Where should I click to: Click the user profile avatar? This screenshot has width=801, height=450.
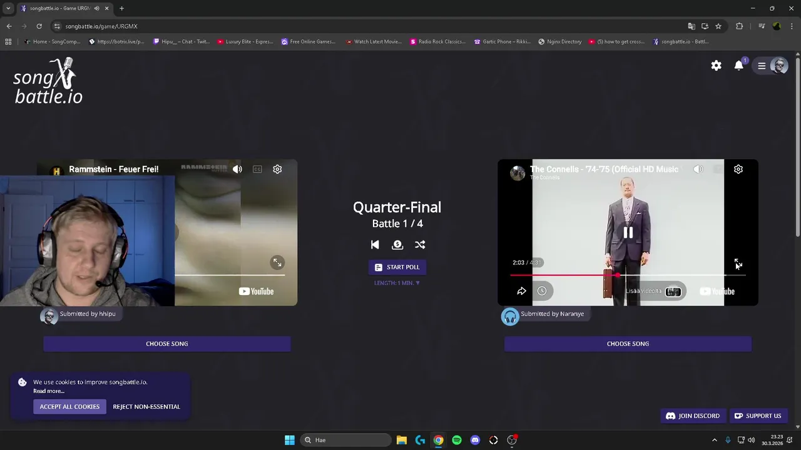[x=779, y=66]
